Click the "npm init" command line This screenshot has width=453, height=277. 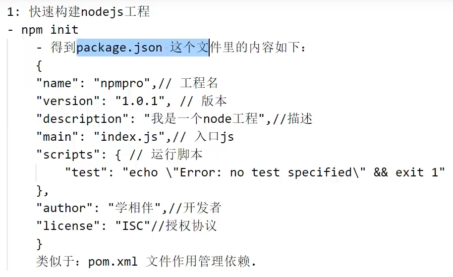[50, 30]
